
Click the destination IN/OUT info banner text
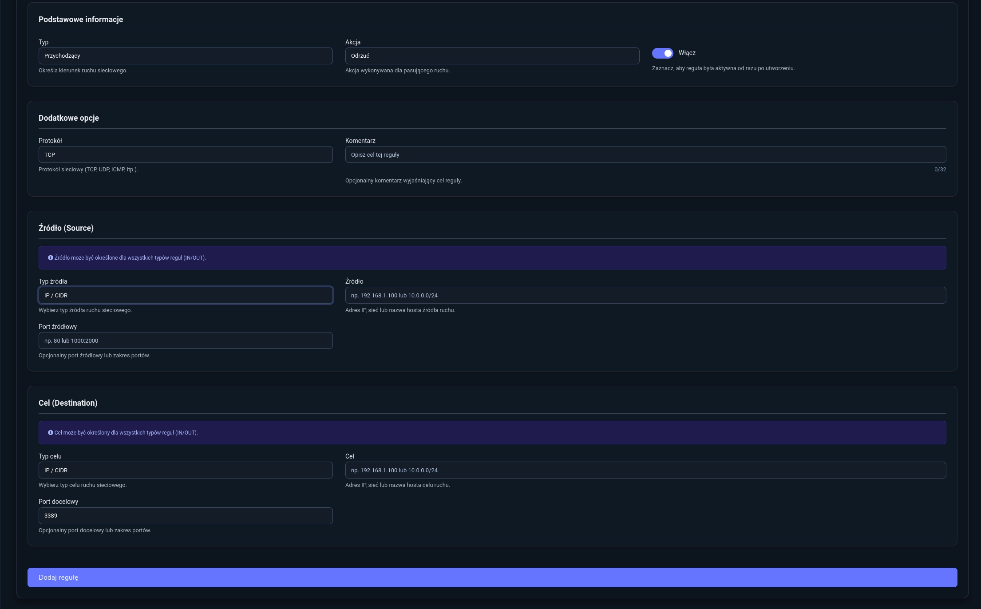(x=126, y=433)
